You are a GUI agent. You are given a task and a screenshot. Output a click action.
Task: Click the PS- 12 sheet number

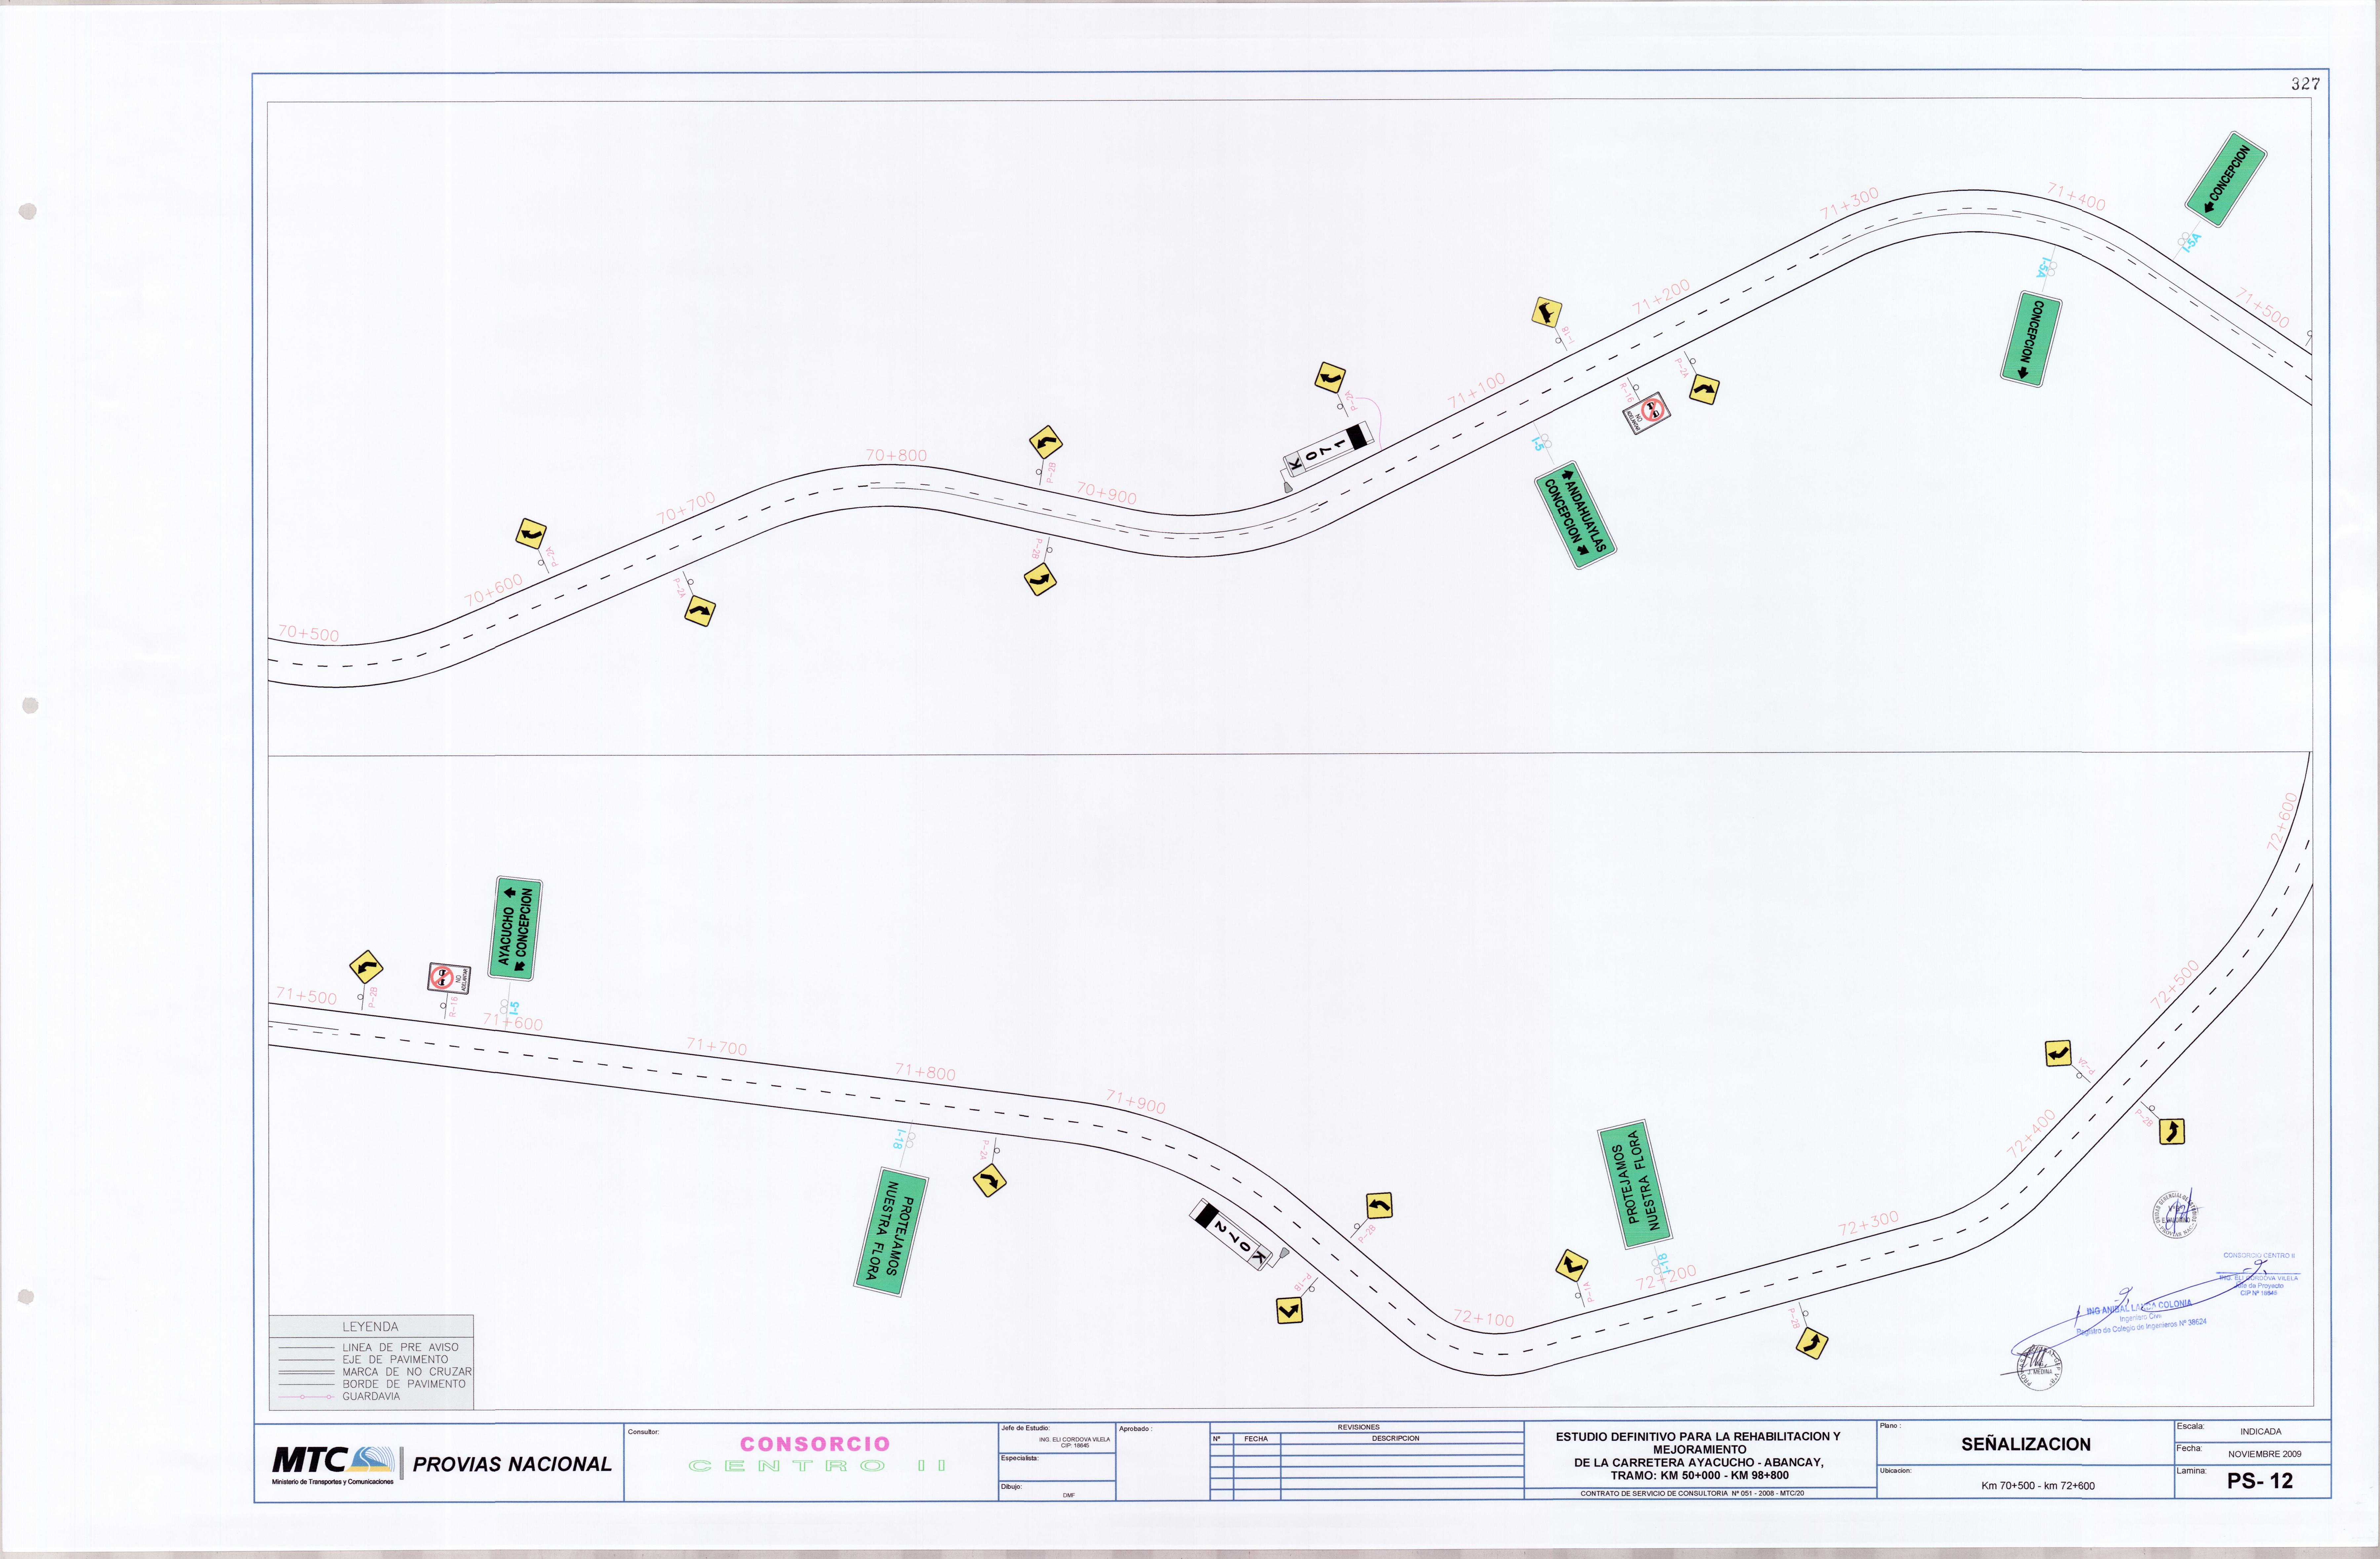tap(2260, 1481)
